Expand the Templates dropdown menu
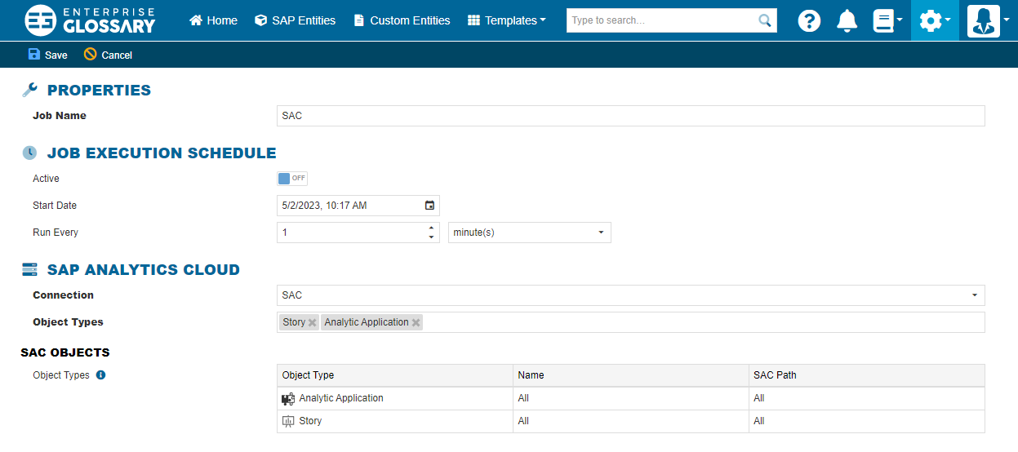1018x452 pixels. point(507,20)
